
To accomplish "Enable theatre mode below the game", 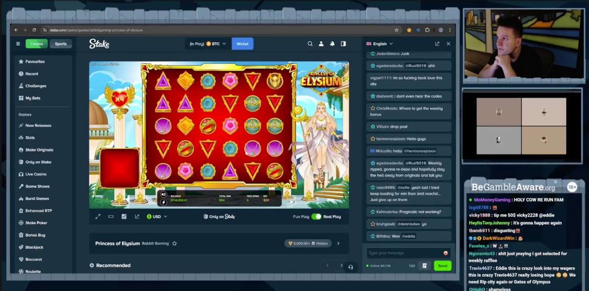I will pyautogui.click(x=111, y=217).
